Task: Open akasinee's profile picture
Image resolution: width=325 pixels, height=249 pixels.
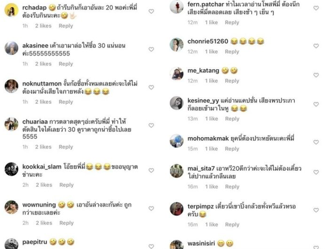Action: tap(11, 48)
